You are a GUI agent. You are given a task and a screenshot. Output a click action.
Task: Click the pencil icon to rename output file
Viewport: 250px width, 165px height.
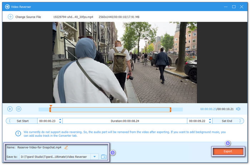pos(66,147)
